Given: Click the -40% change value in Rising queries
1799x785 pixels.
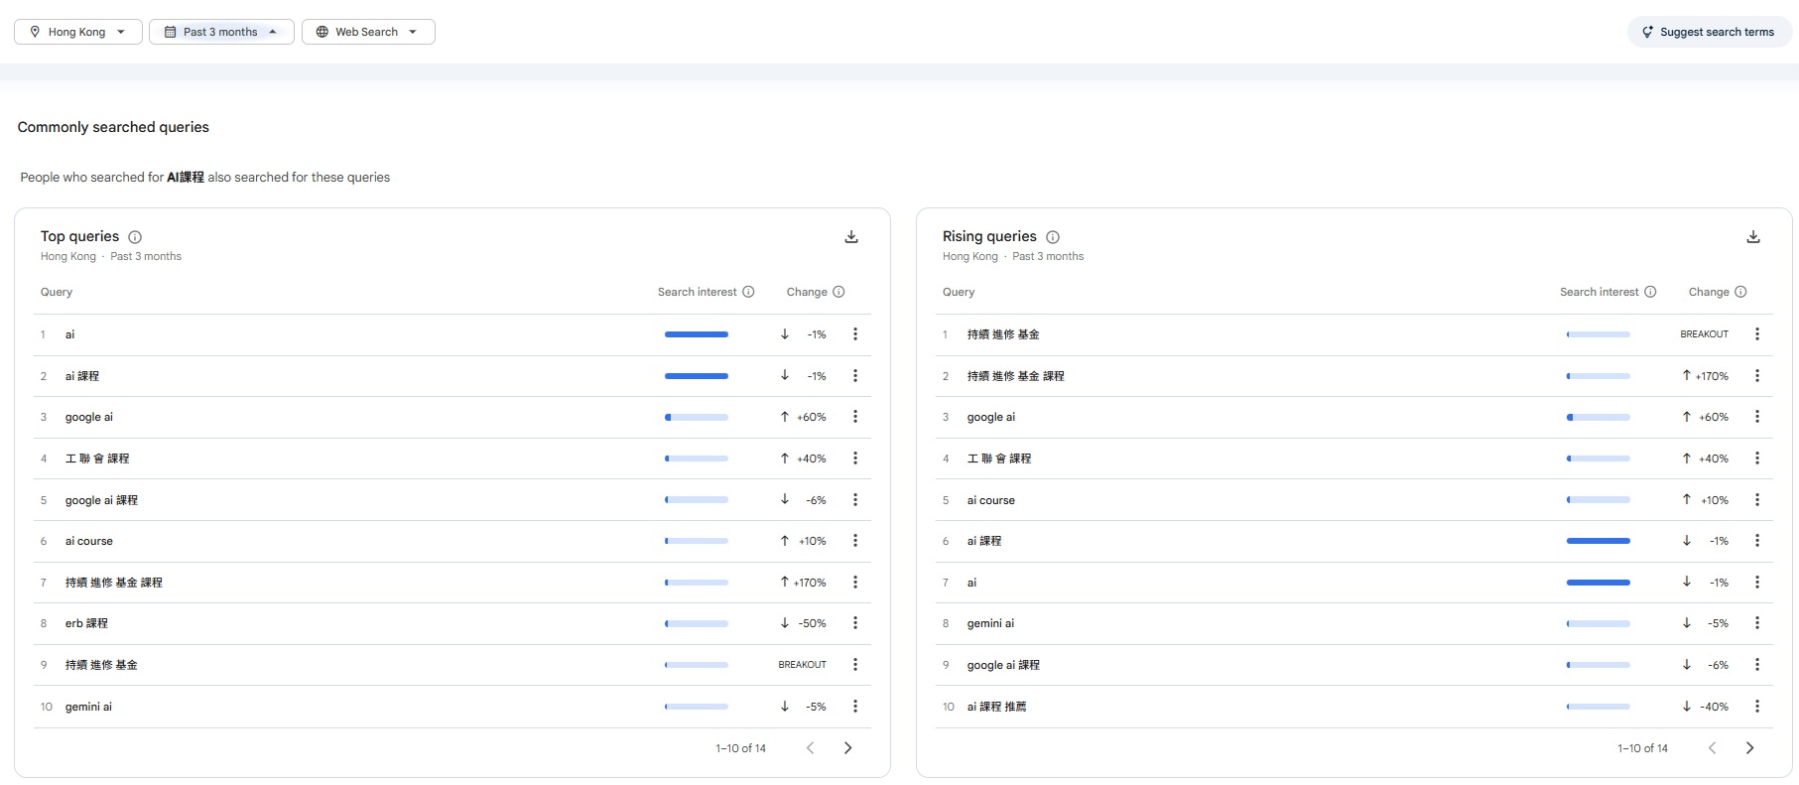Looking at the screenshot, I should pos(1715,707).
